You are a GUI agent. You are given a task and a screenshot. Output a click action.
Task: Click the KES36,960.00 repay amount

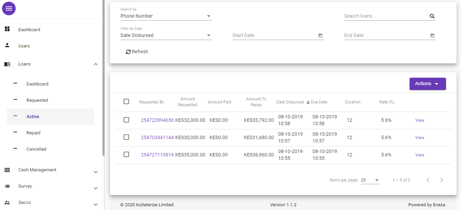click(x=259, y=155)
